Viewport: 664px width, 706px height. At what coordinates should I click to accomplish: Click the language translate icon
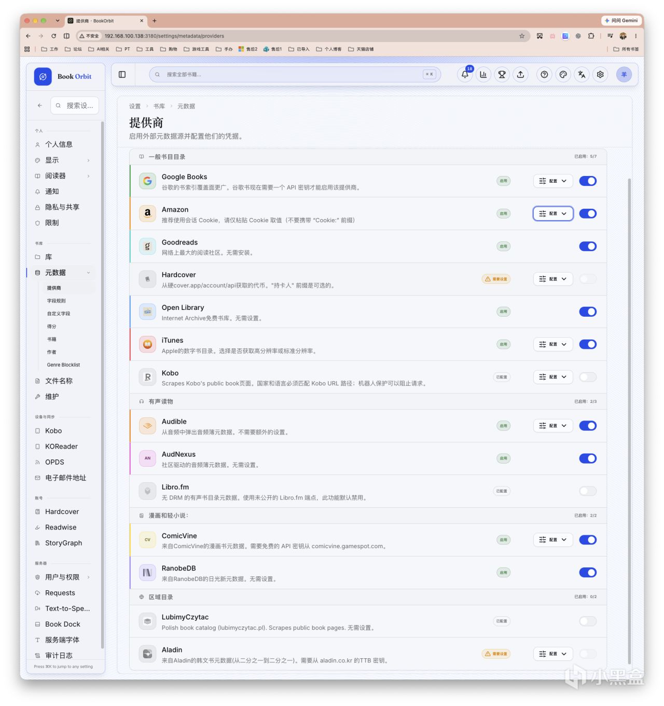point(582,75)
